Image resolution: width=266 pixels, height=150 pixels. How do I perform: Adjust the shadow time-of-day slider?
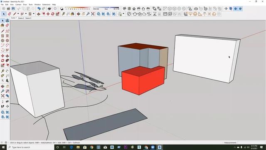[106, 8]
